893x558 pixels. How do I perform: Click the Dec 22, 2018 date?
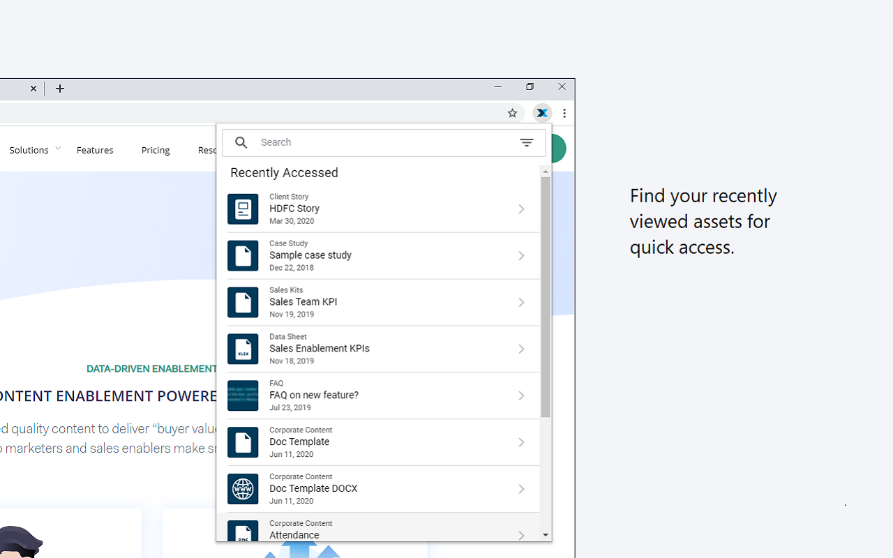292,268
